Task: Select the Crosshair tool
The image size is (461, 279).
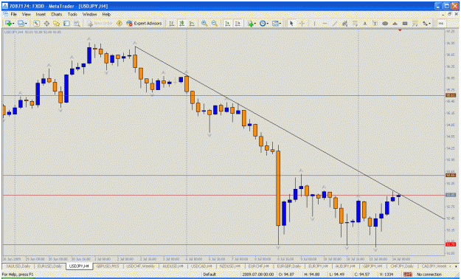Action: tap(302, 24)
